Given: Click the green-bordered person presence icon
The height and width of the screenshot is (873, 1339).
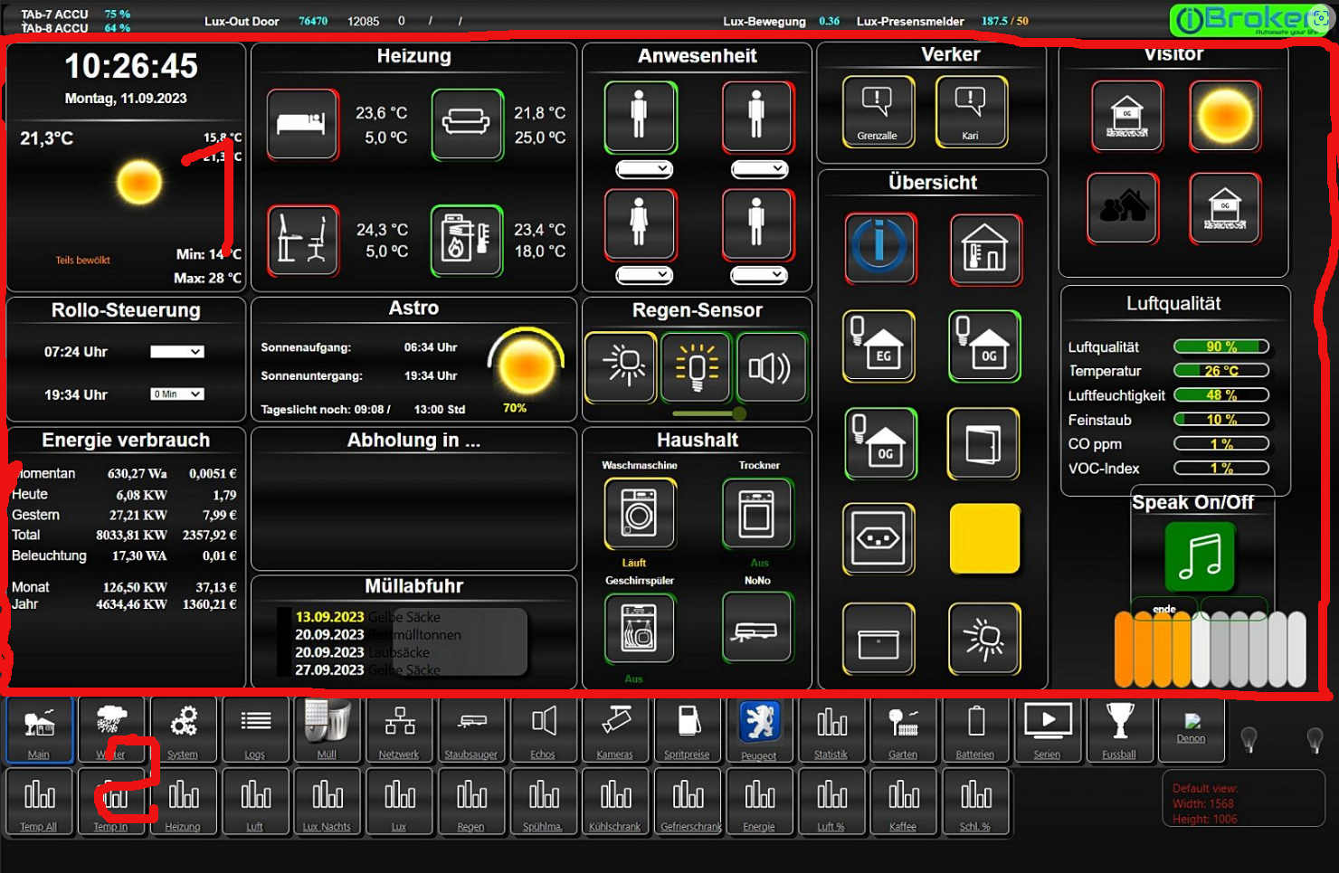Looking at the screenshot, I should tap(640, 117).
